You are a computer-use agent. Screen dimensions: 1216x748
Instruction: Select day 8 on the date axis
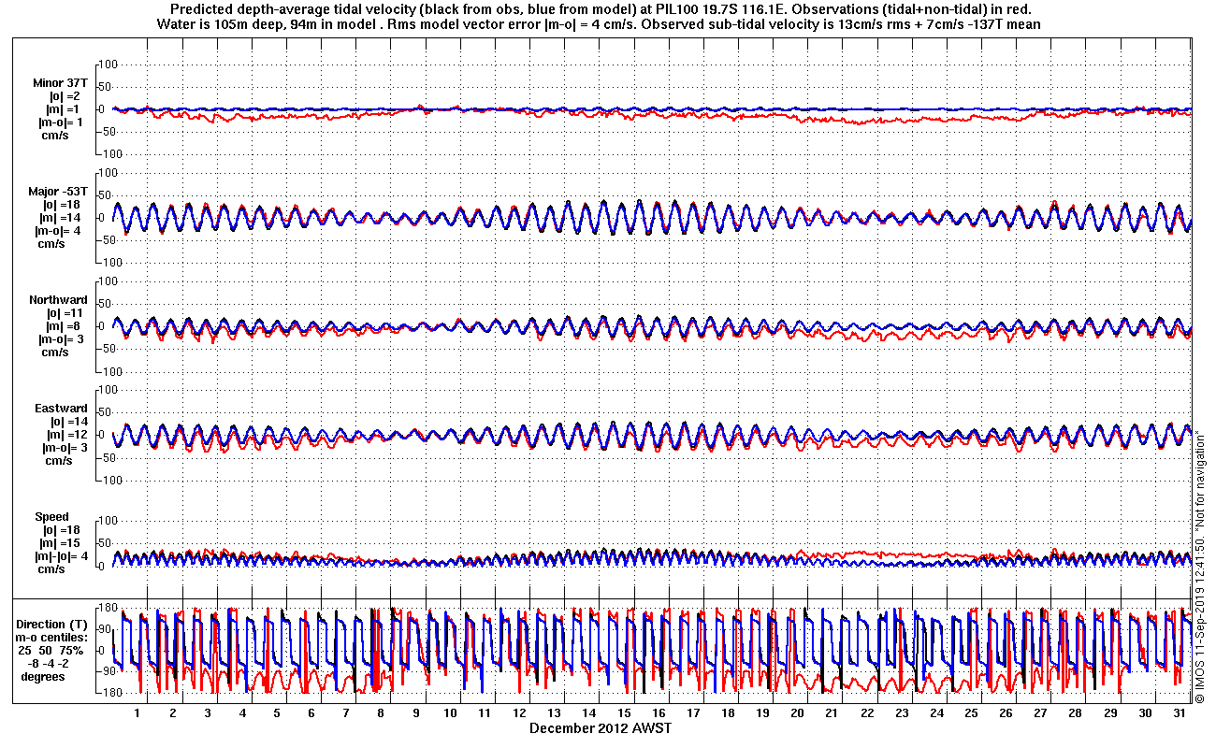click(x=381, y=713)
